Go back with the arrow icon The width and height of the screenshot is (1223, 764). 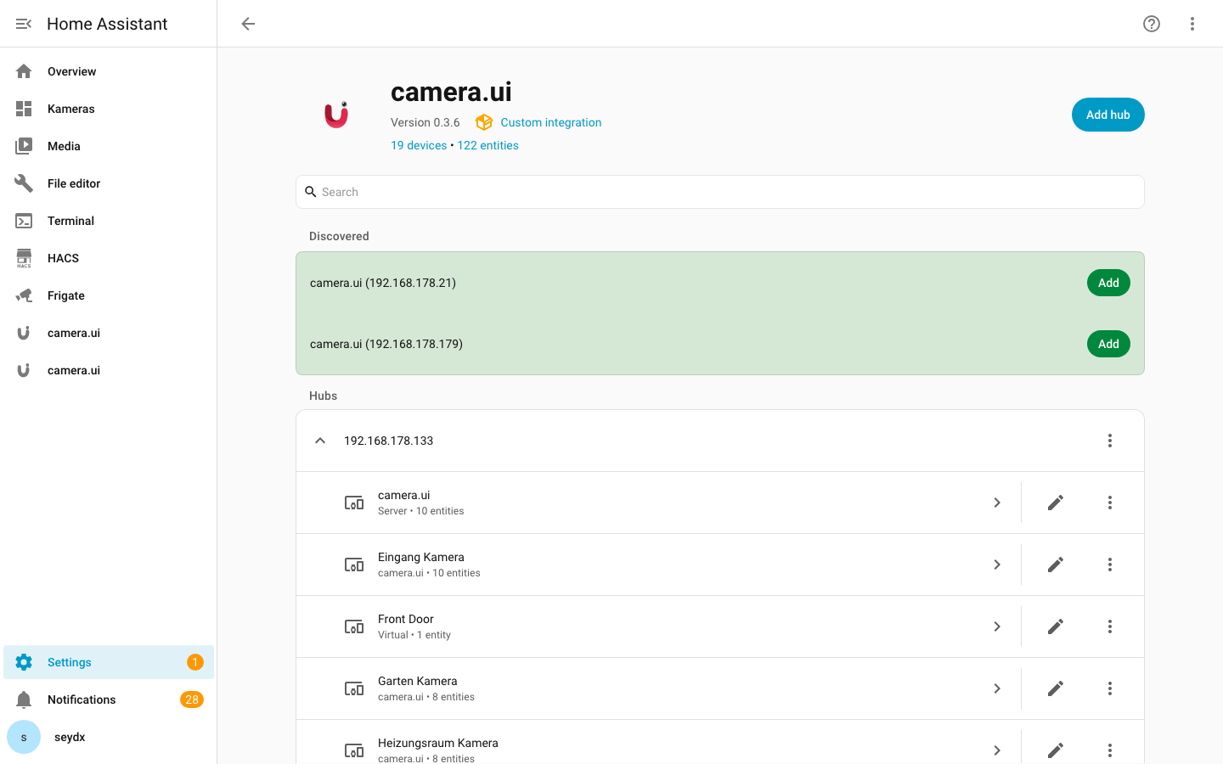[248, 24]
